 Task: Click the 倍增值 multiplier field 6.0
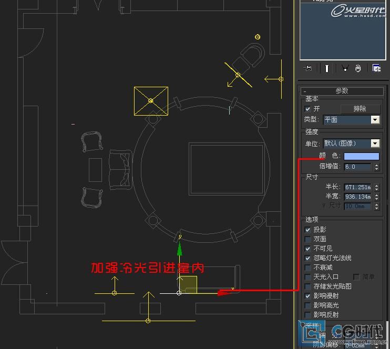point(357,167)
